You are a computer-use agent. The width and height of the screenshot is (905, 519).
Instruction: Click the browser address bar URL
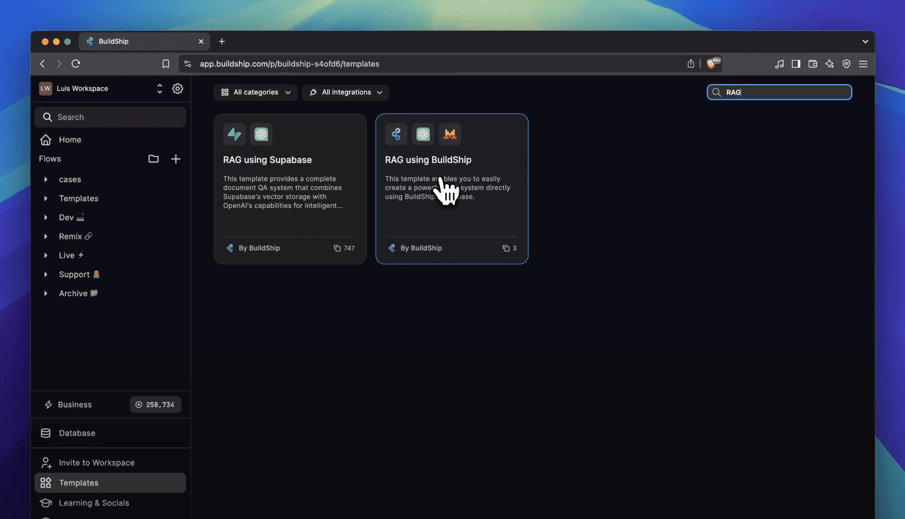[x=289, y=64]
